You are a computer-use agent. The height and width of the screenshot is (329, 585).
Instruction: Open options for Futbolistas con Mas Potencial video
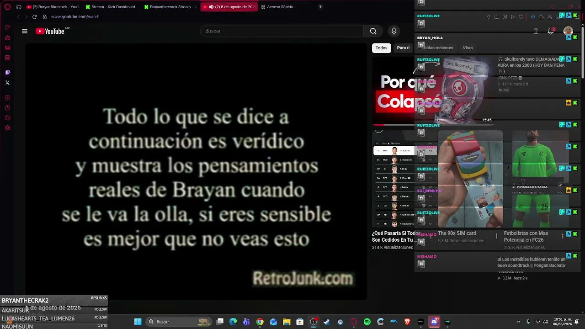coord(563,236)
